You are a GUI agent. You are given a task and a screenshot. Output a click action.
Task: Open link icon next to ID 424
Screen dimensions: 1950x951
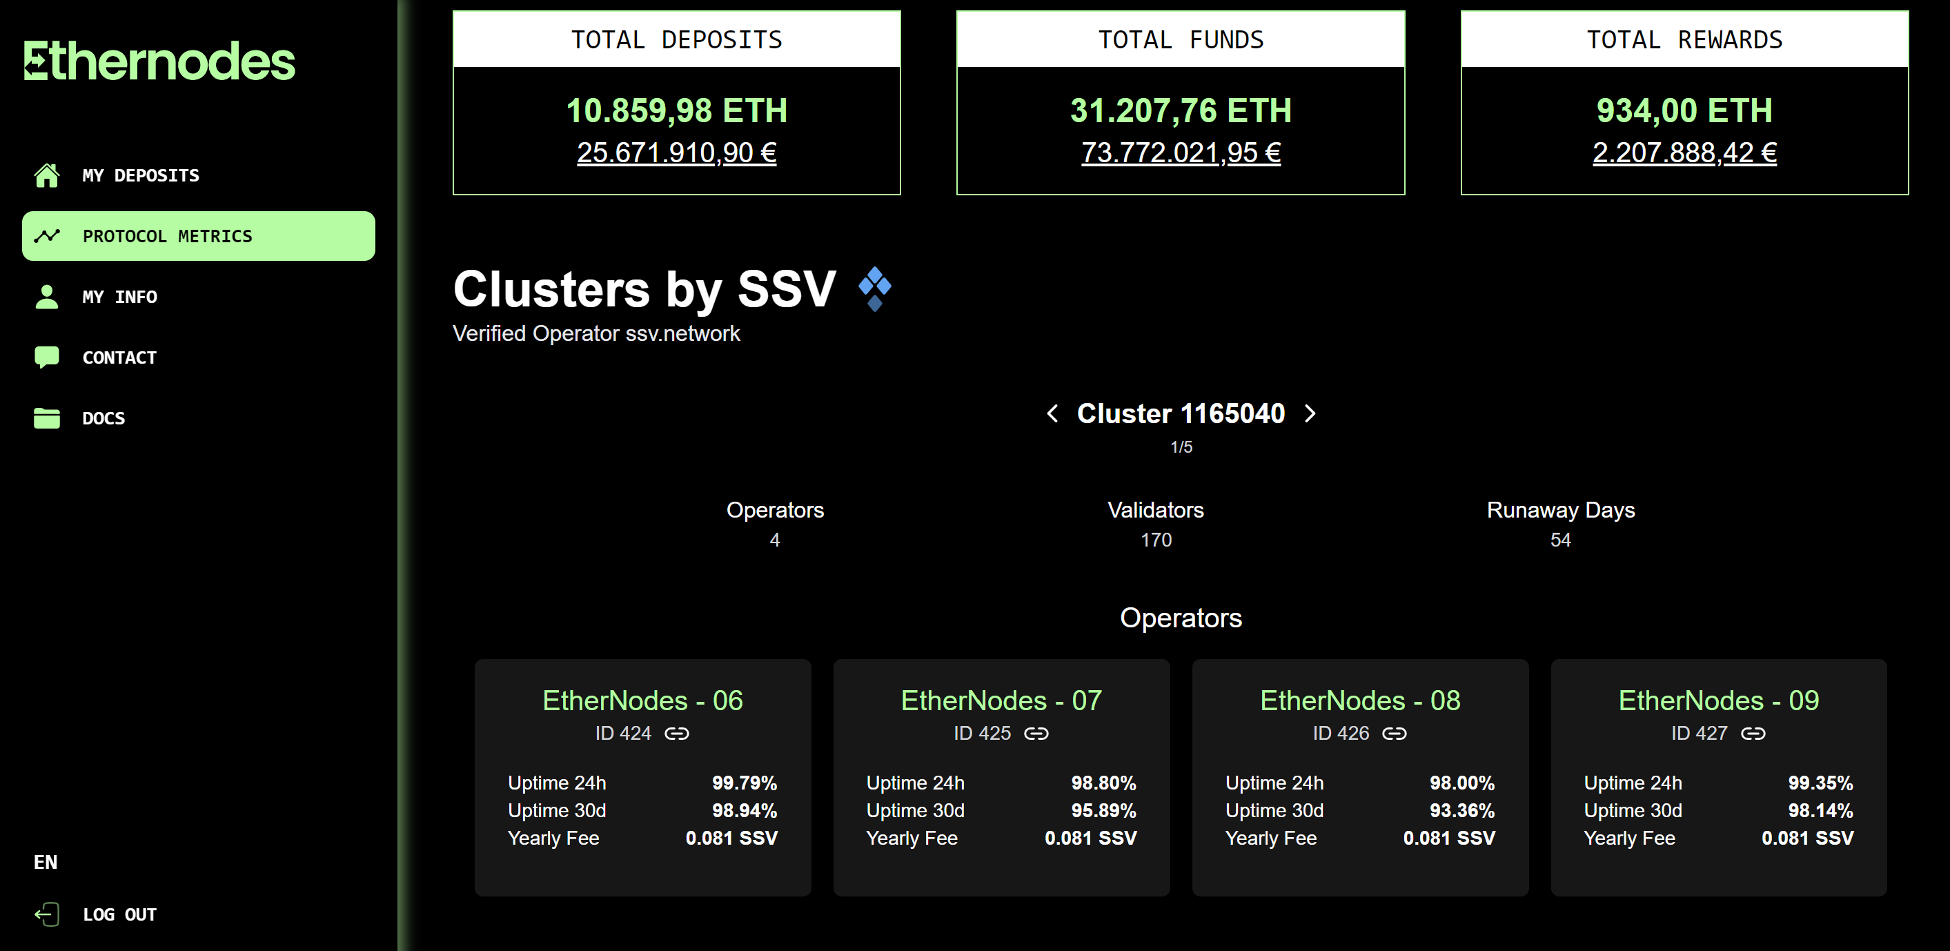click(677, 733)
